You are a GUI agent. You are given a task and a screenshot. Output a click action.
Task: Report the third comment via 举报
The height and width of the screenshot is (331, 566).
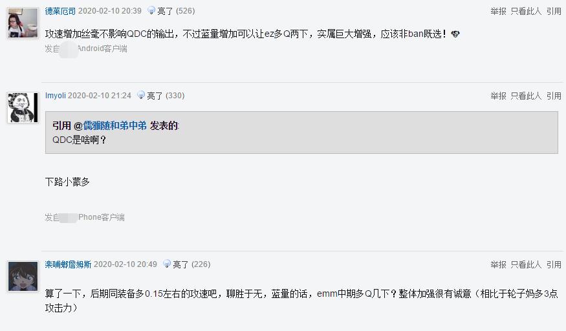point(498,264)
